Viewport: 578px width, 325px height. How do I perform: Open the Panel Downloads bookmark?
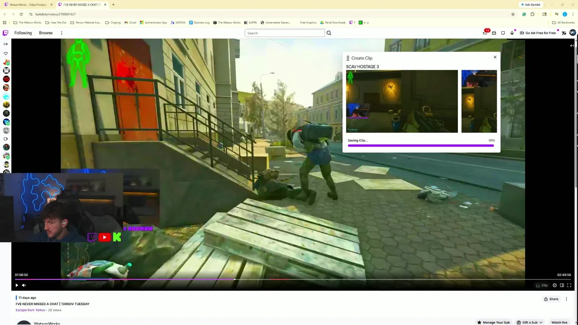click(333, 23)
